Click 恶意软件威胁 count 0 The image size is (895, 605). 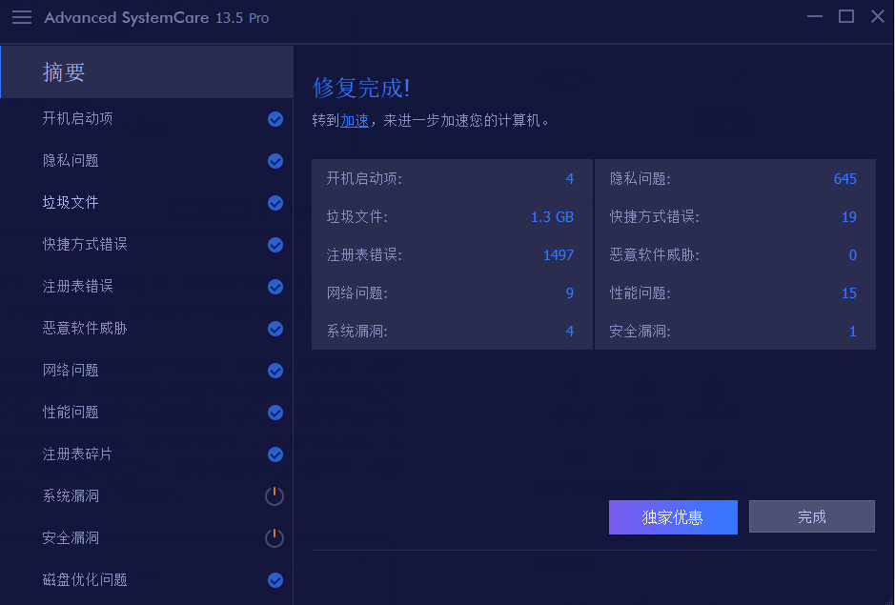pos(853,255)
